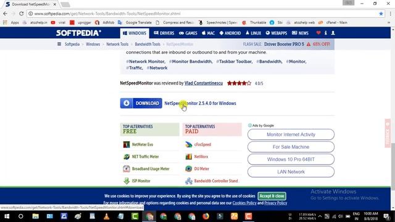
Task: Open the Google Translate bookmark
Action: (135, 22)
